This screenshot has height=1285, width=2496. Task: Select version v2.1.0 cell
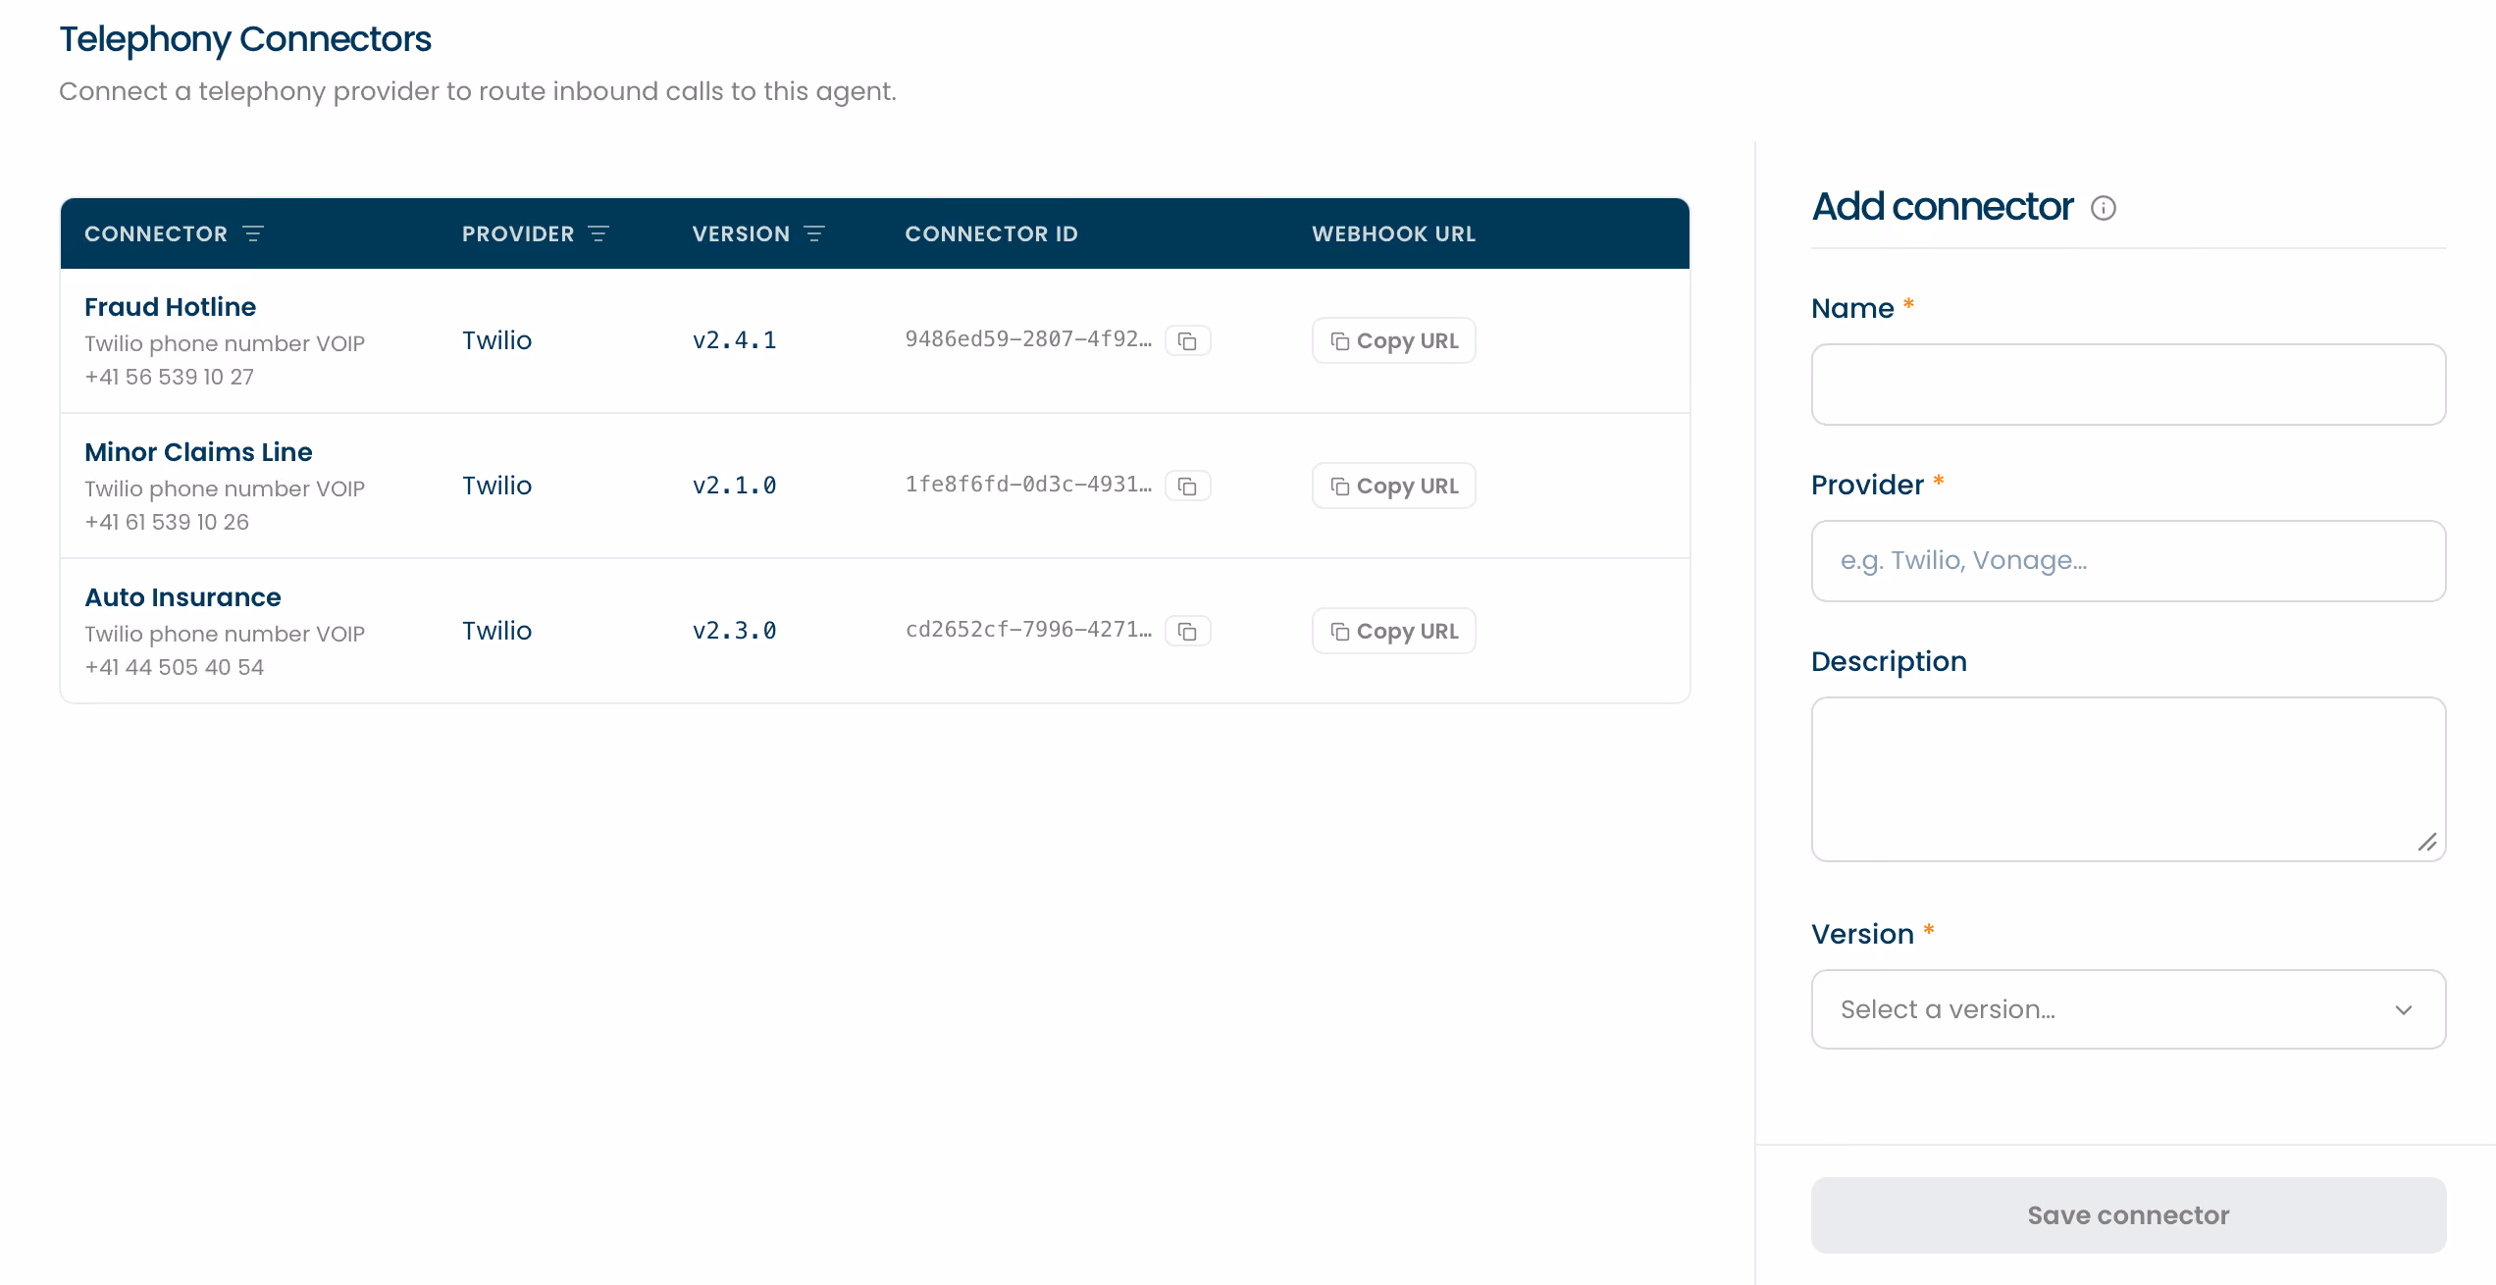click(x=734, y=486)
